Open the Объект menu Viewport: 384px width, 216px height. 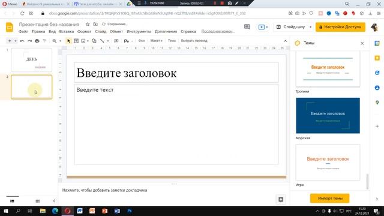click(x=116, y=32)
